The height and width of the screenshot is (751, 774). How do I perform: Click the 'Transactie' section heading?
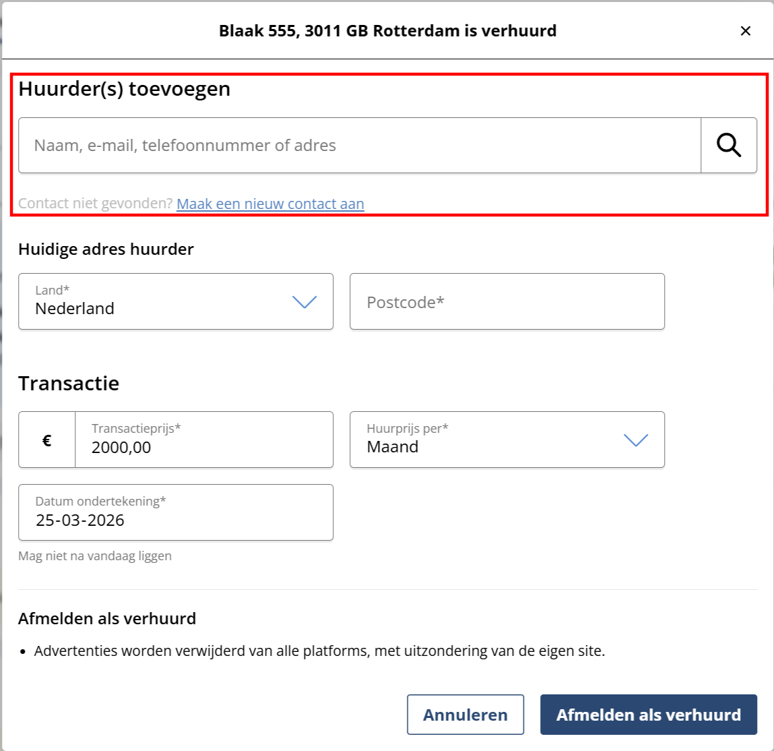tap(69, 384)
